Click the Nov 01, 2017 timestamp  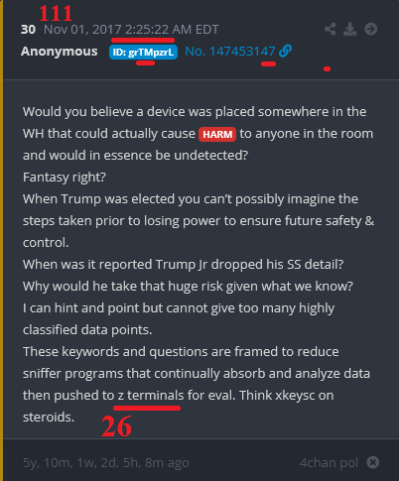click(x=131, y=30)
